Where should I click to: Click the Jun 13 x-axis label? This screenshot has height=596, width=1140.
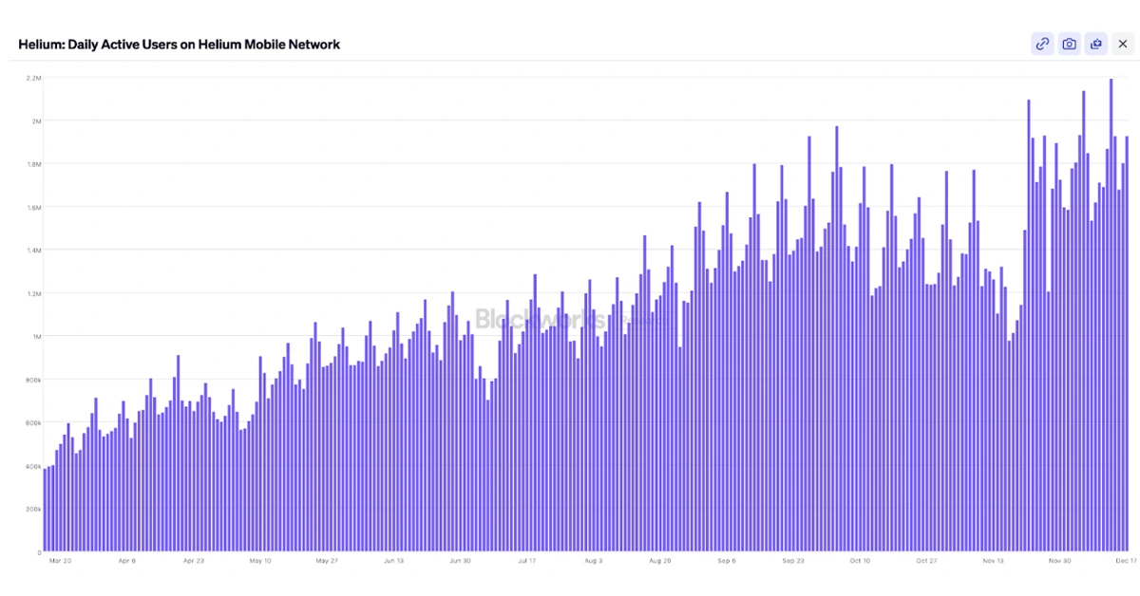(x=394, y=561)
